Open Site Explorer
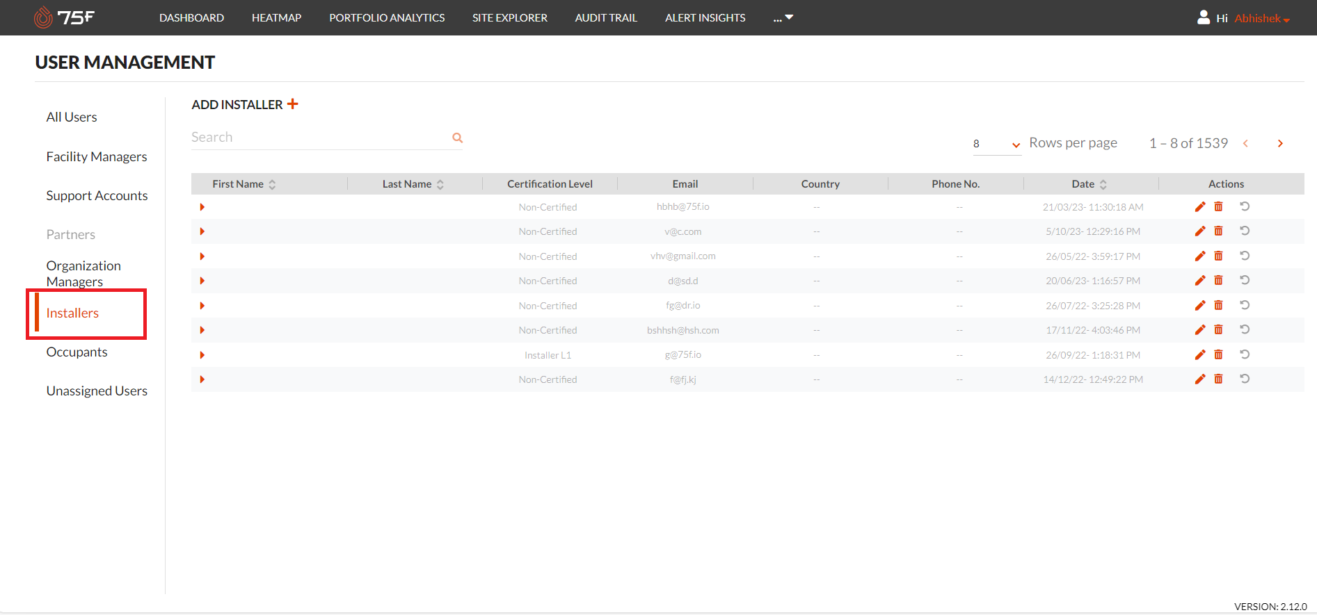 (510, 17)
